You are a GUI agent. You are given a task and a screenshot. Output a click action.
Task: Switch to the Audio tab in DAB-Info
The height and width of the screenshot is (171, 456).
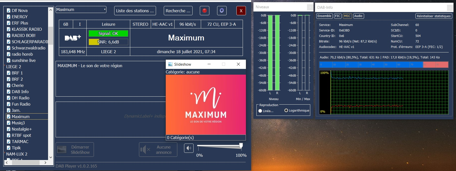pos(358,16)
